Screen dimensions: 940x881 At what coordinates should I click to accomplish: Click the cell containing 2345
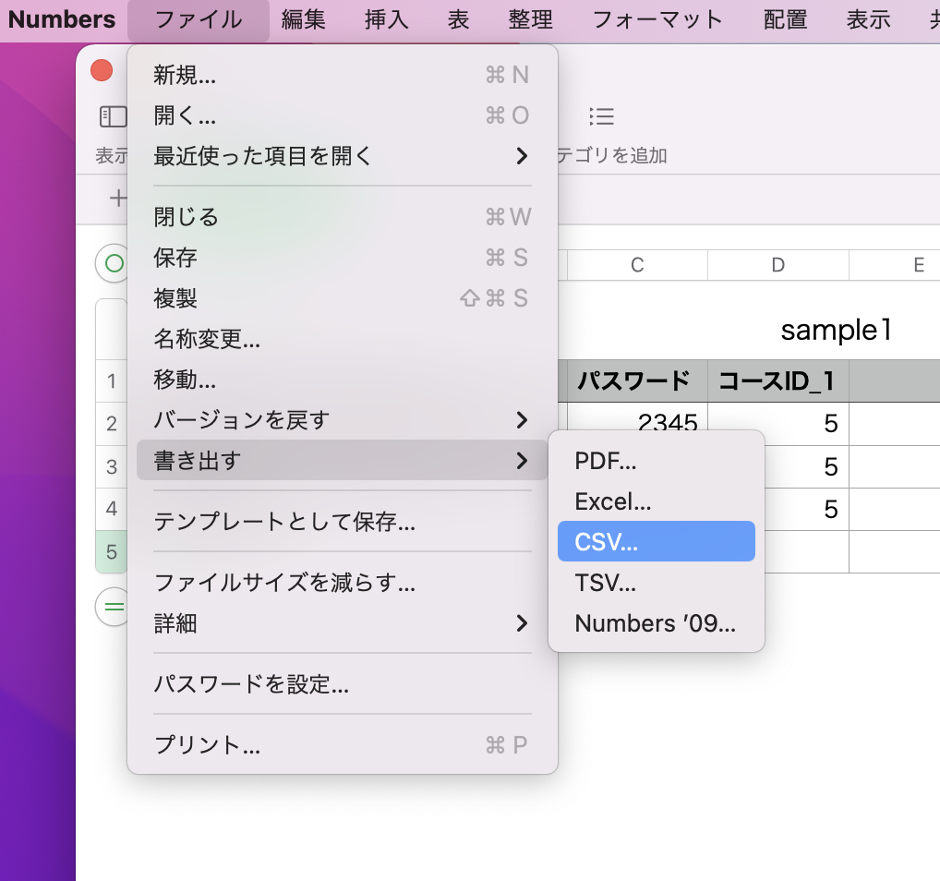pos(637,424)
